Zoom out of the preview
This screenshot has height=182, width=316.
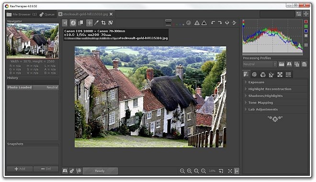pos(182,171)
